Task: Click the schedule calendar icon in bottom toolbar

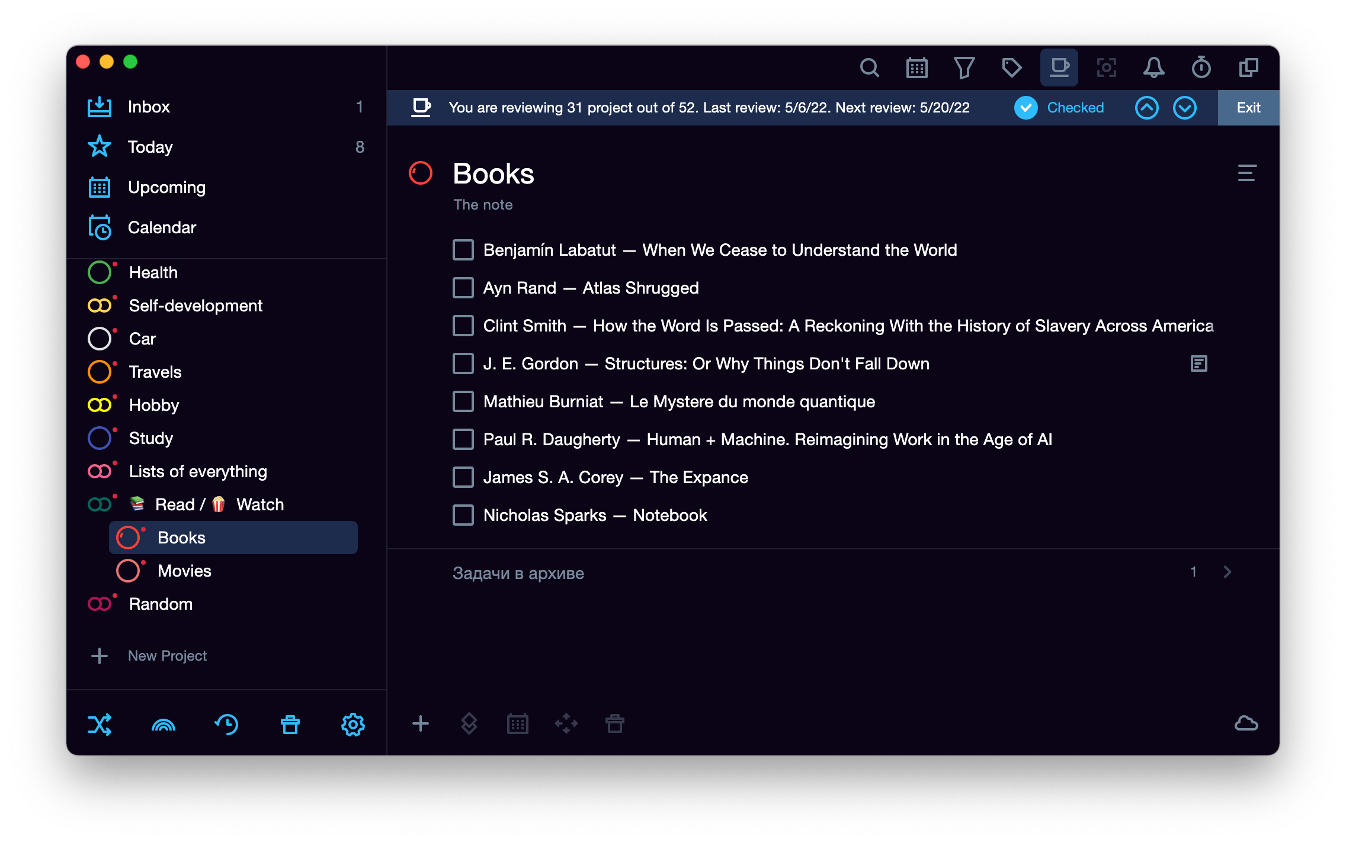Action: [518, 723]
